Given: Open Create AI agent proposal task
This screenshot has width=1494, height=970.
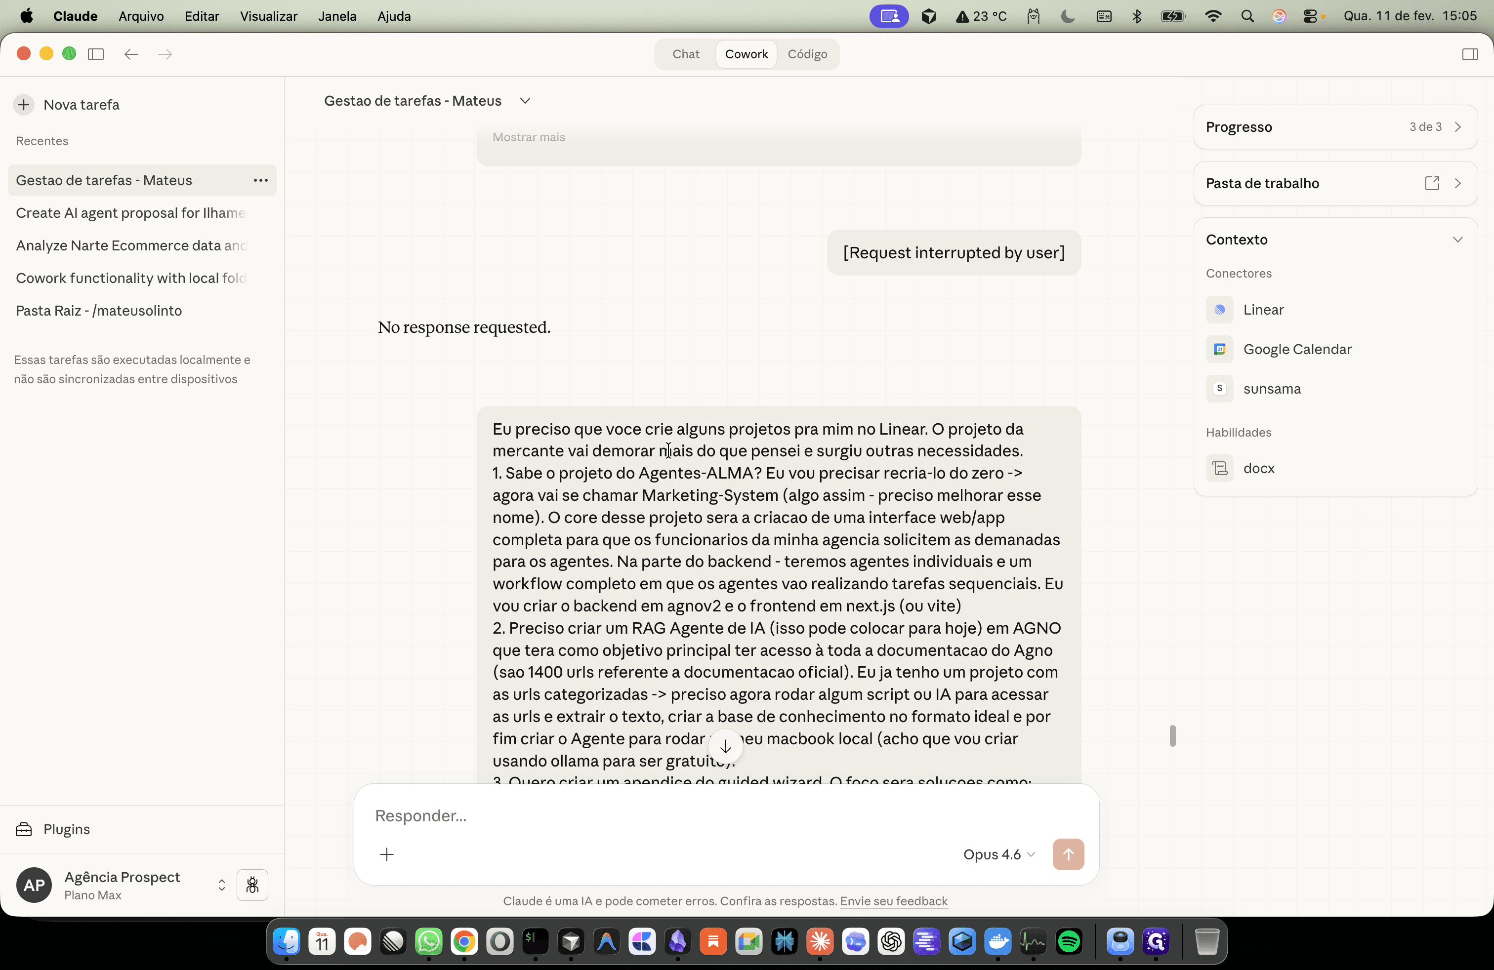Looking at the screenshot, I should point(142,213).
